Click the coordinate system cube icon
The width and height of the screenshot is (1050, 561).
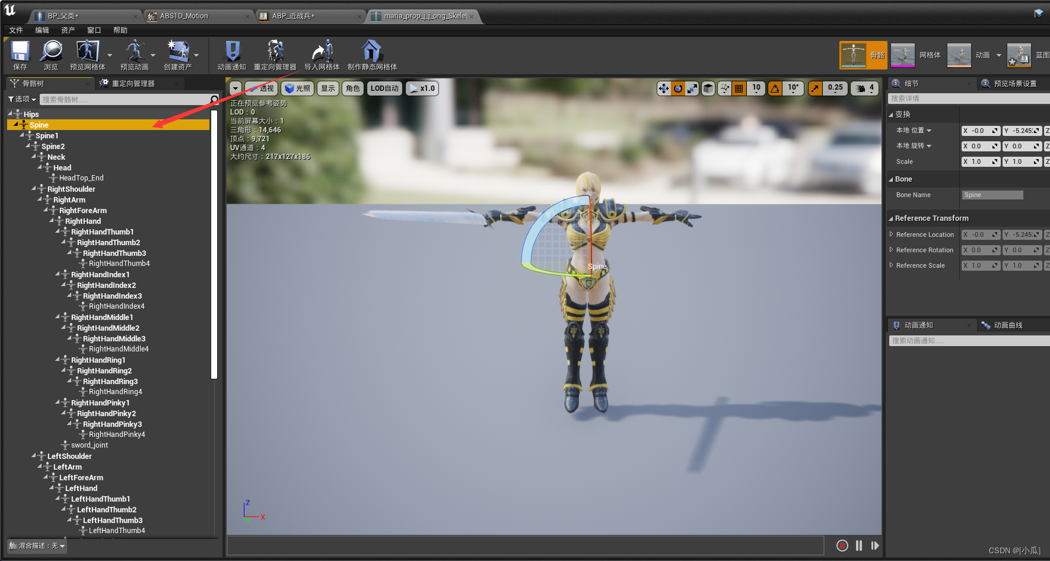point(708,88)
